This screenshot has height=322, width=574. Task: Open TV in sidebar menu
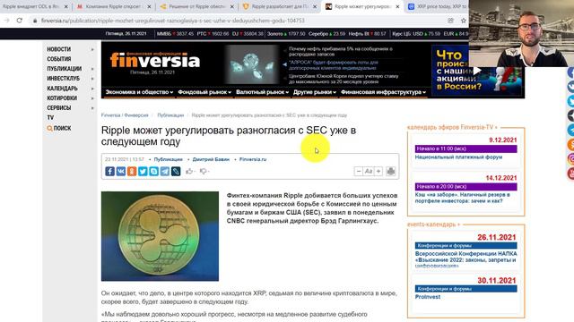point(50,117)
